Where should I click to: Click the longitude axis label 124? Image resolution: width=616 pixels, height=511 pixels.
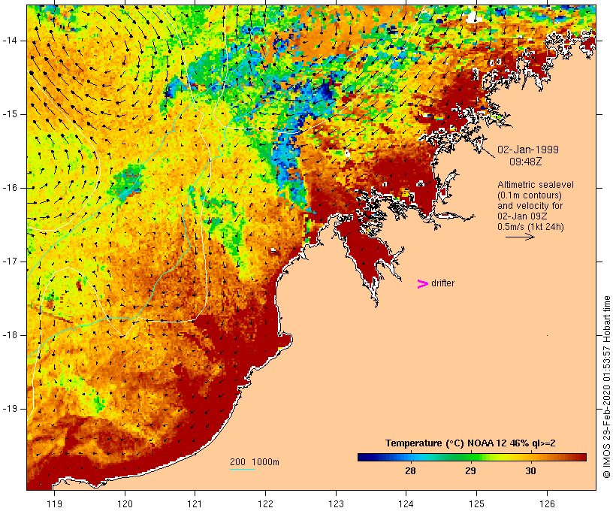point(406,503)
